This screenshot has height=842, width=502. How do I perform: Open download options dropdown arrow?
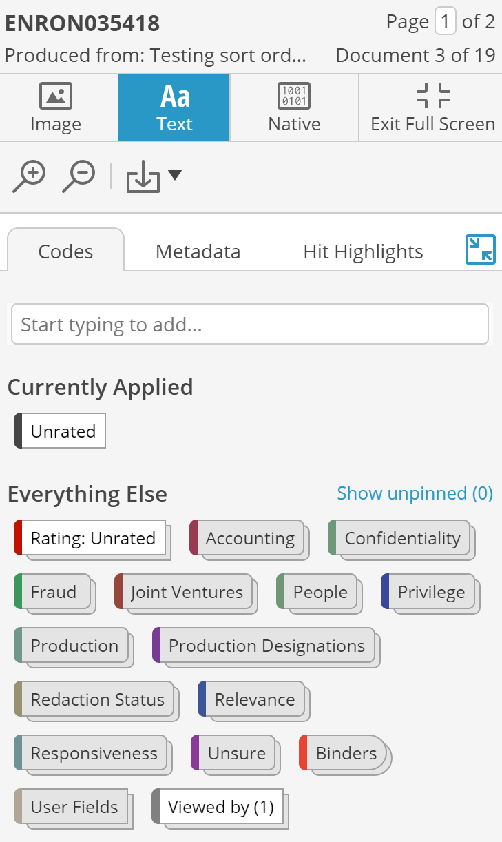[175, 175]
